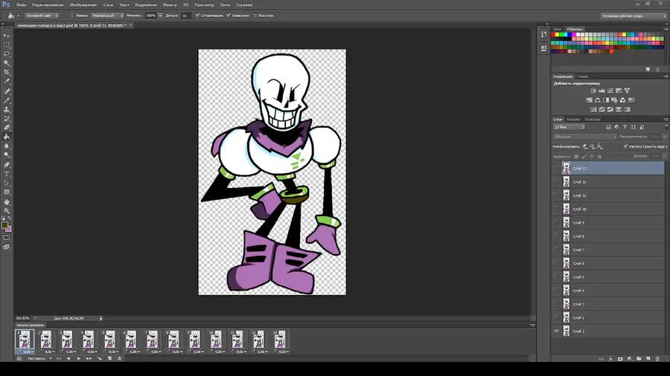Open frame 1 delay time dropdown

point(28,351)
